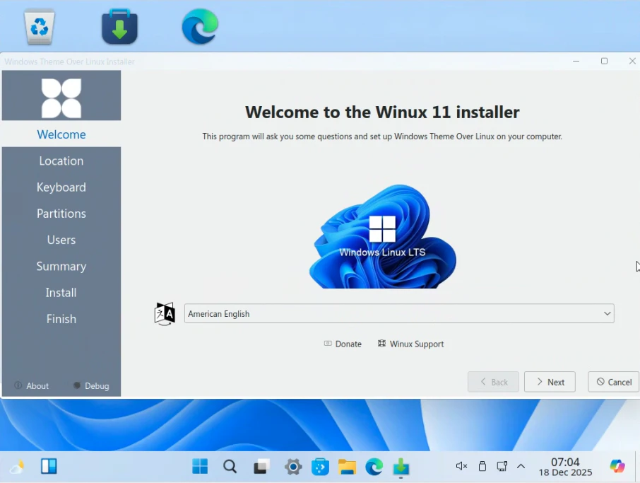Screen dimensions: 640x483
Task: Open the widgets panel icon on taskbar
Action: [x=49, y=466]
